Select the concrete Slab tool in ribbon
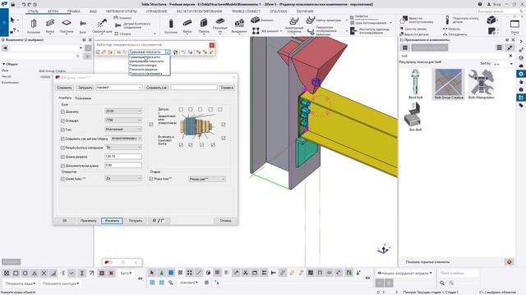The width and height of the screenshot is (526, 295). point(220,26)
